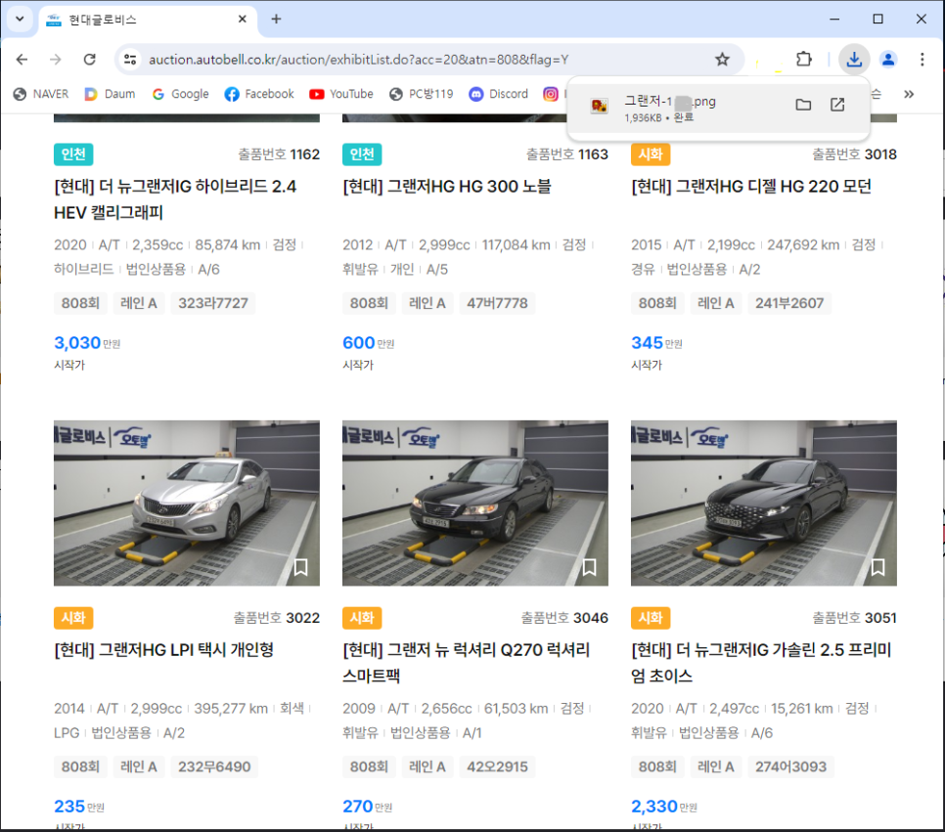Toggle bookmark on listing number 3046 photo
This screenshot has height=832, width=945.
tap(590, 567)
